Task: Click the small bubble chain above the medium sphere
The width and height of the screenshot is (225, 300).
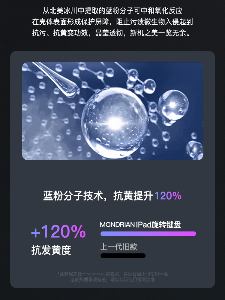Action: tap(141, 81)
